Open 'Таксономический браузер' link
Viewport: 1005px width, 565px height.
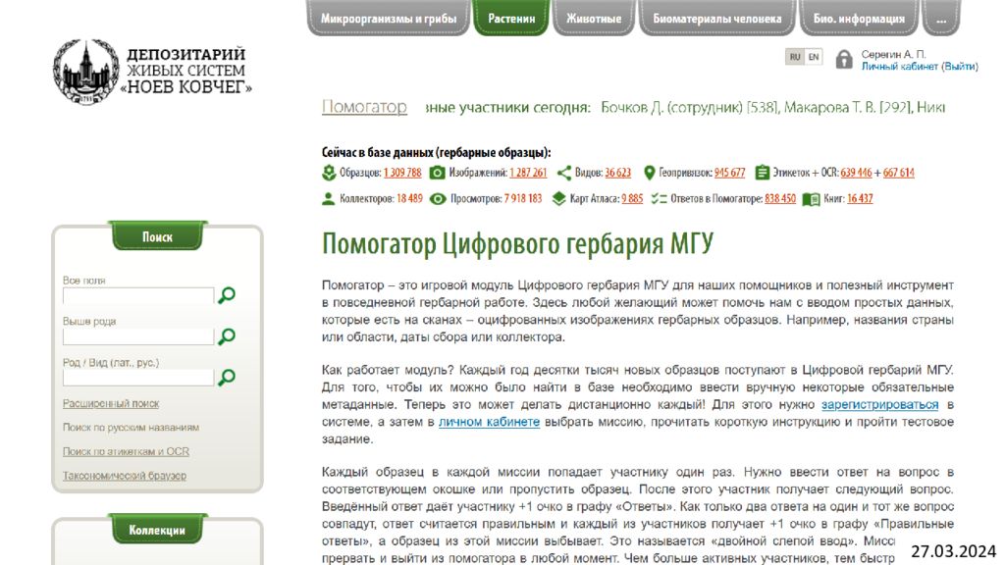point(125,476)
